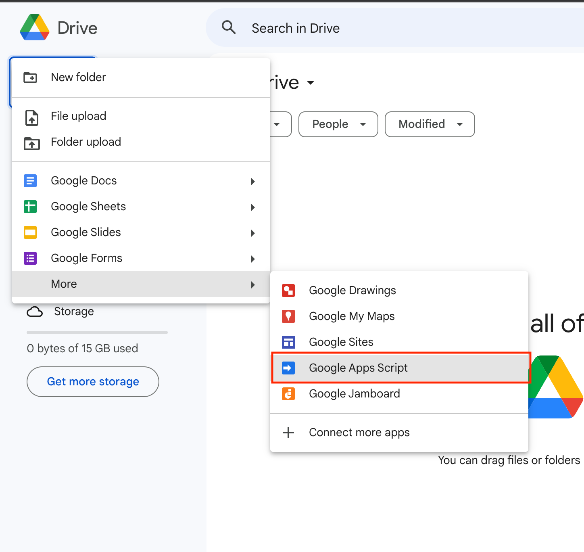Viewport: 584px width, 552px height.
Task: Click the Get more storage button
Action: coord(93,382)
